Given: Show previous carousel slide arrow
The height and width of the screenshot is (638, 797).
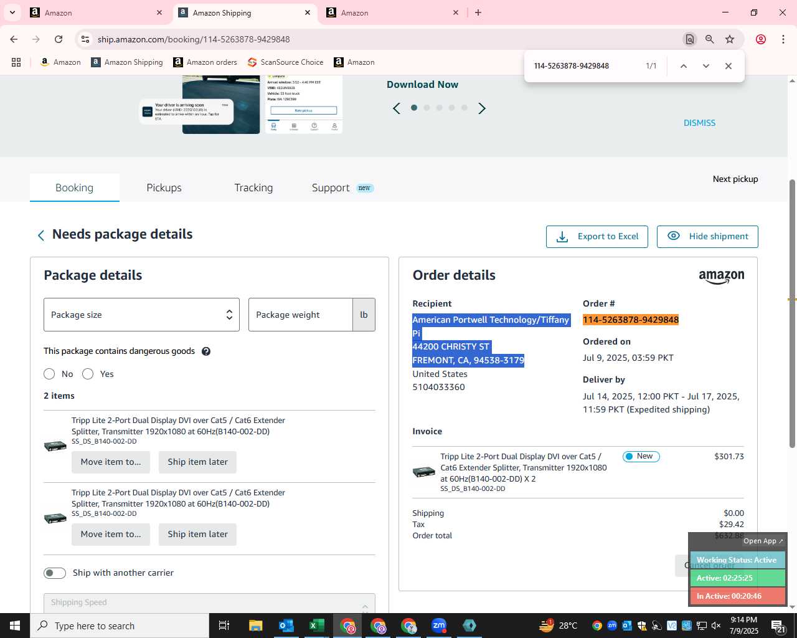Looking at the screenshot, I should (x=397, y=108).
